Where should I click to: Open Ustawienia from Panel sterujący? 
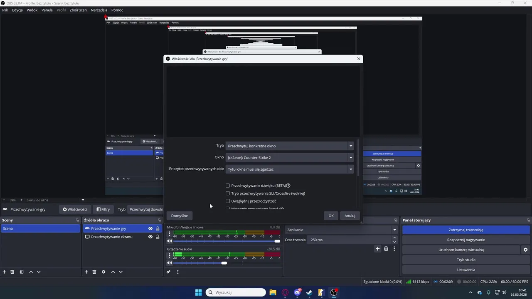point(466,270)
